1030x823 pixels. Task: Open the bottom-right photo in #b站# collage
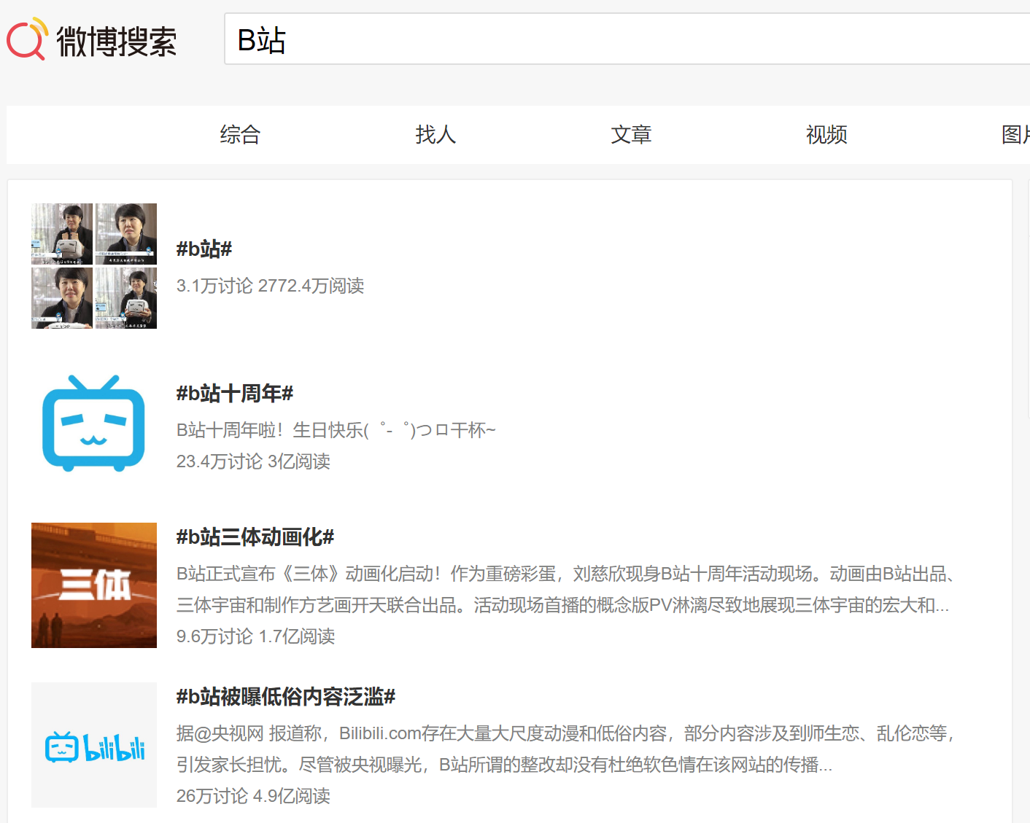pyautogui.click(x=126, y=298)
